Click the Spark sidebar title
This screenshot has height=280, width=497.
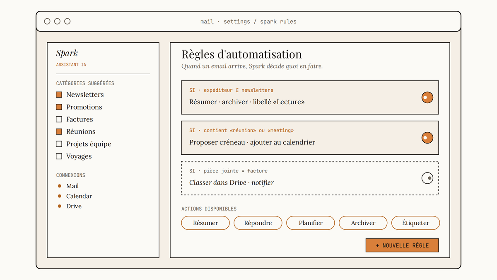[67, 53]
